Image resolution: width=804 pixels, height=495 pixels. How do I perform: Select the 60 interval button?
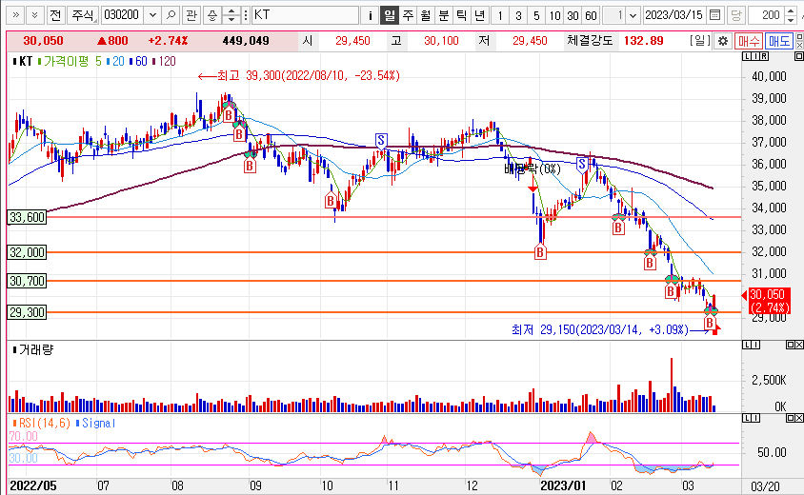592,15
